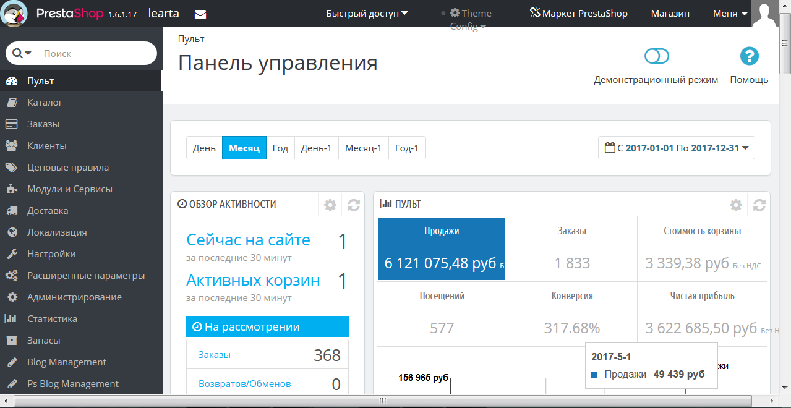Select Продажи chart tile
Image resolution: width=791 pixels, height=408 pixels.
click(442, 249)
